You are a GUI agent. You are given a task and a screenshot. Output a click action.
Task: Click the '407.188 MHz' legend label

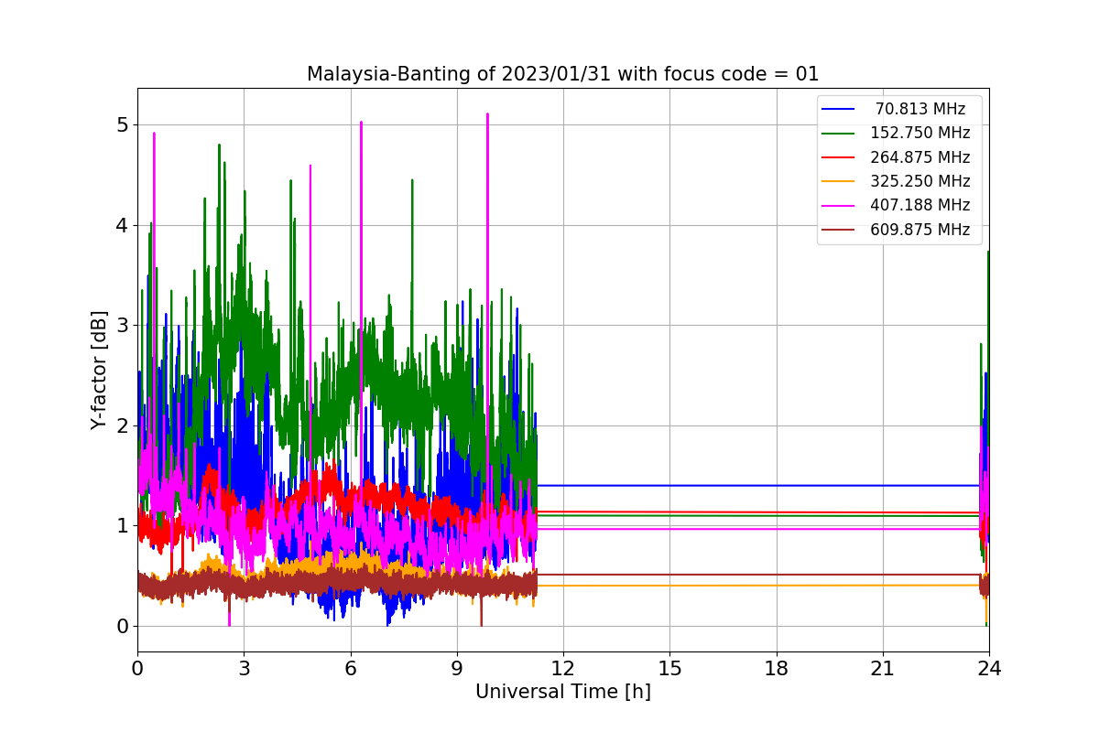(x=920, y=205)
